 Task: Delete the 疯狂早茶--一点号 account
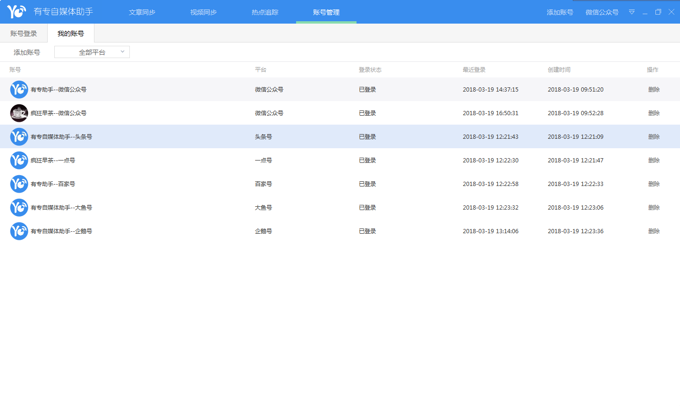click(x=654, y=161)
